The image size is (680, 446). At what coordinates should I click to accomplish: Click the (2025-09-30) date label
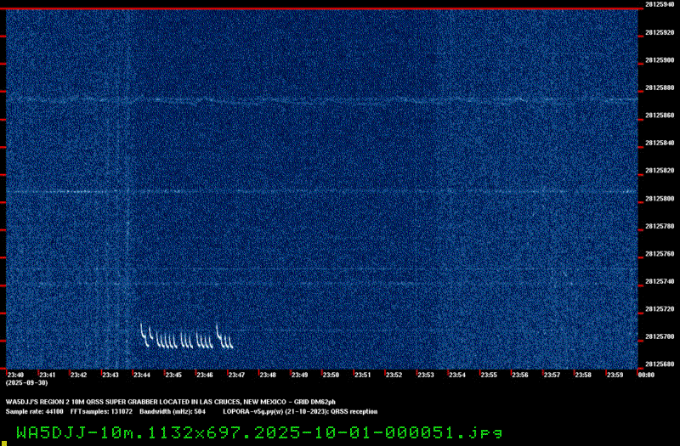(27, 383)
